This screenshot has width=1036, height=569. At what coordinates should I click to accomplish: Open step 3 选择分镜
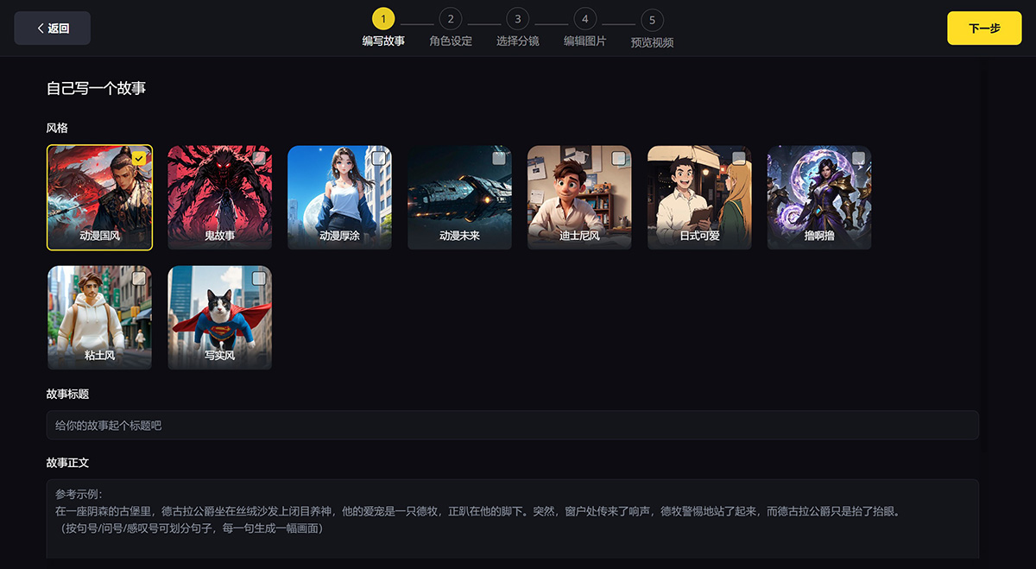pyautogui.click(x=517, y=17)
